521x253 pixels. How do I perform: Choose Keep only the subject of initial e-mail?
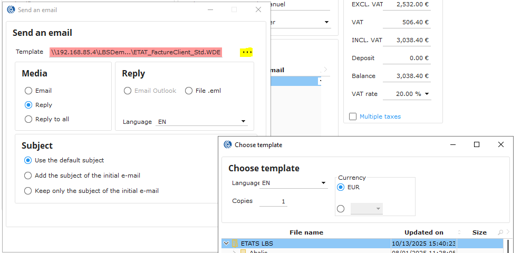click(x=28, y=191)
